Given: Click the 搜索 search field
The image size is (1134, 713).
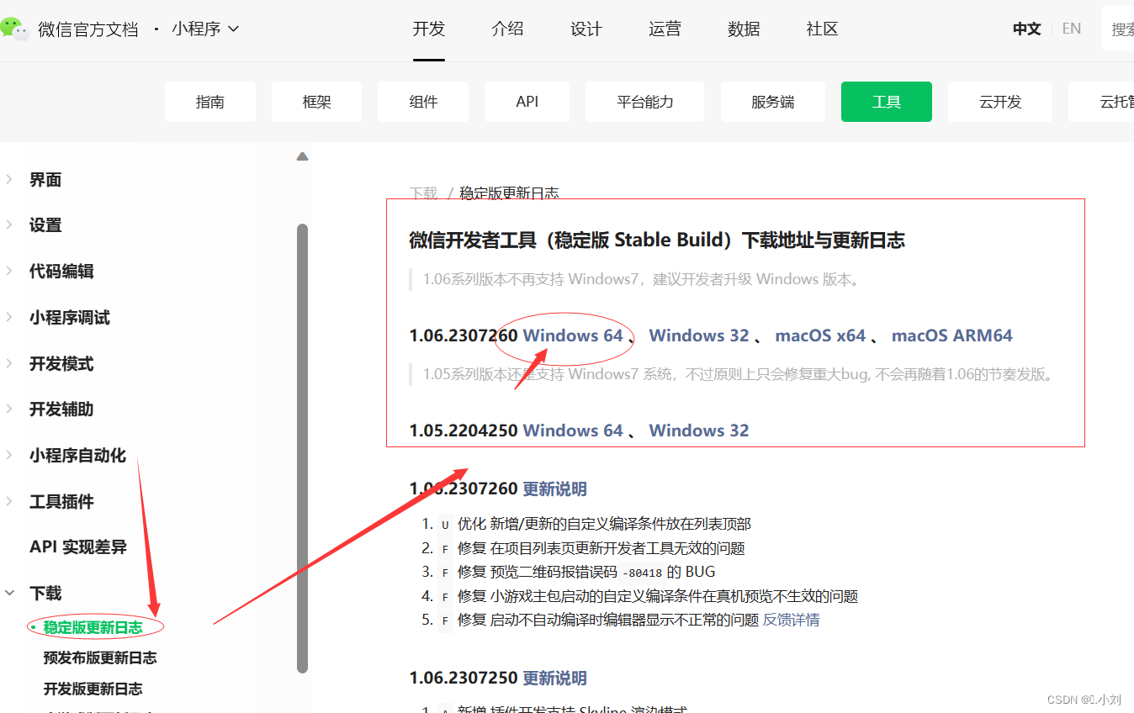Looking at the screenshot, I should click(1118, 29).
